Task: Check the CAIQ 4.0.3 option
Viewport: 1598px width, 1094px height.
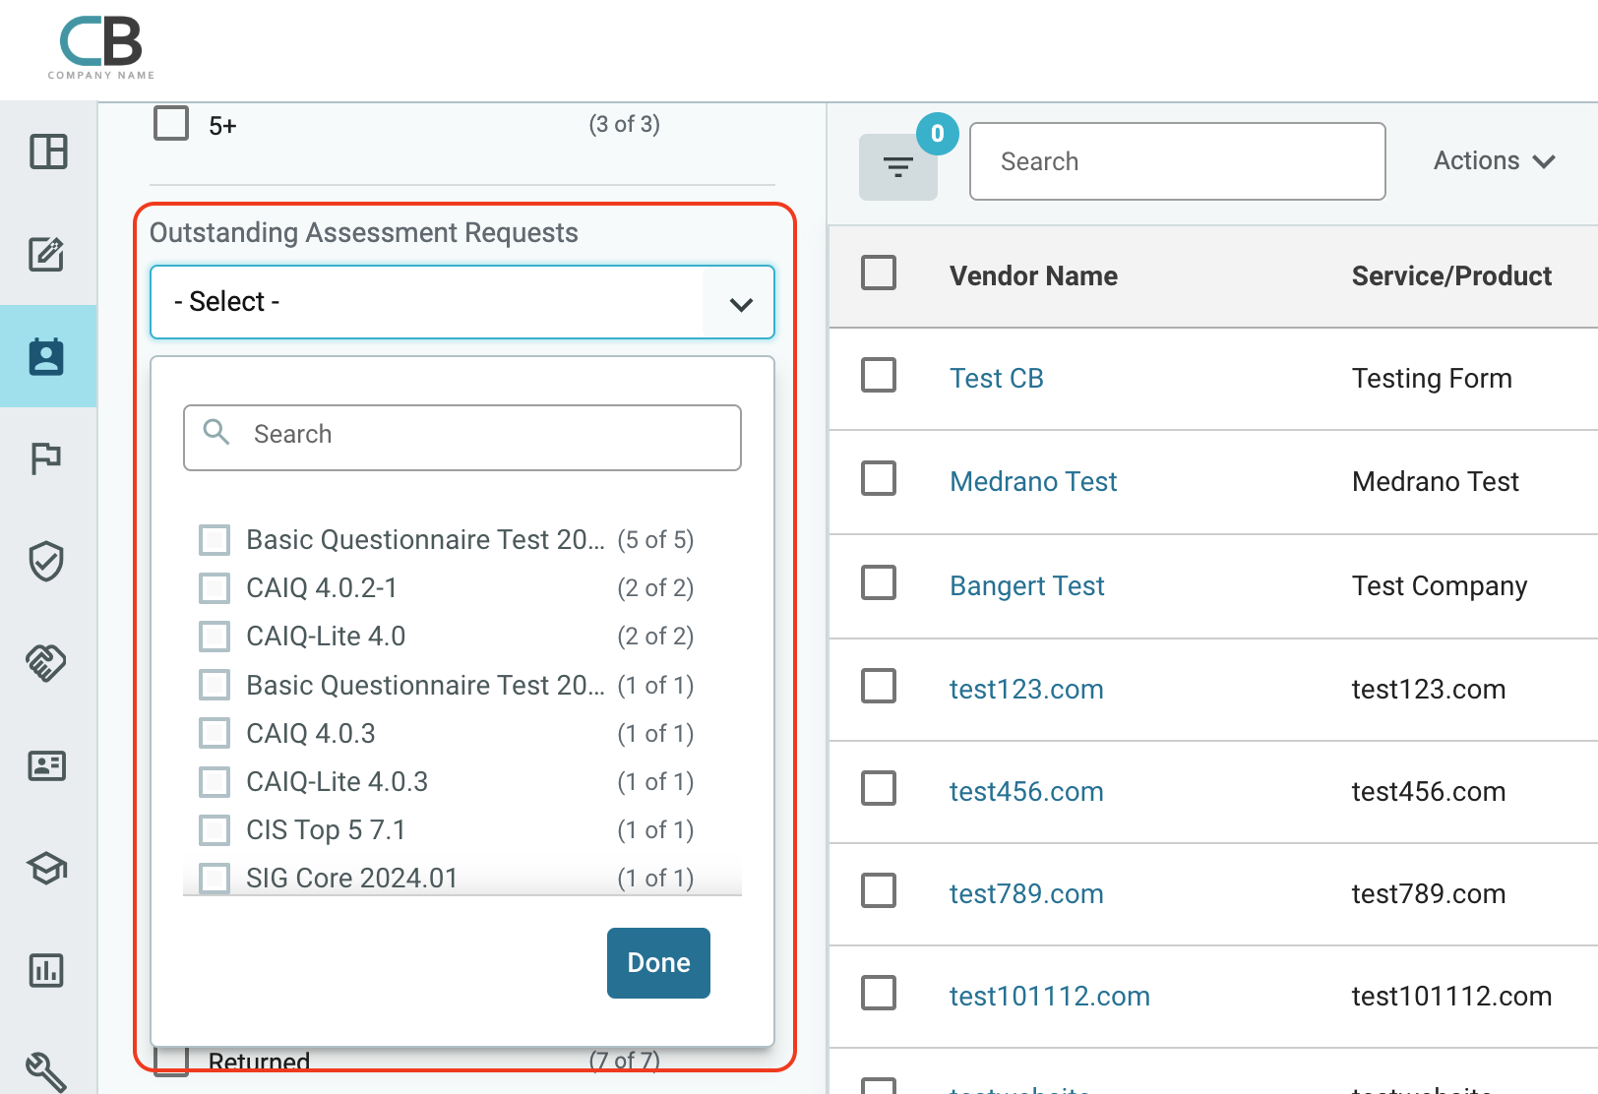Action: coord(215,733)
